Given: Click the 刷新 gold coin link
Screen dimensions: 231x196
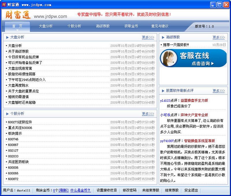Looking at the screenshot, I should coord(64,190).
